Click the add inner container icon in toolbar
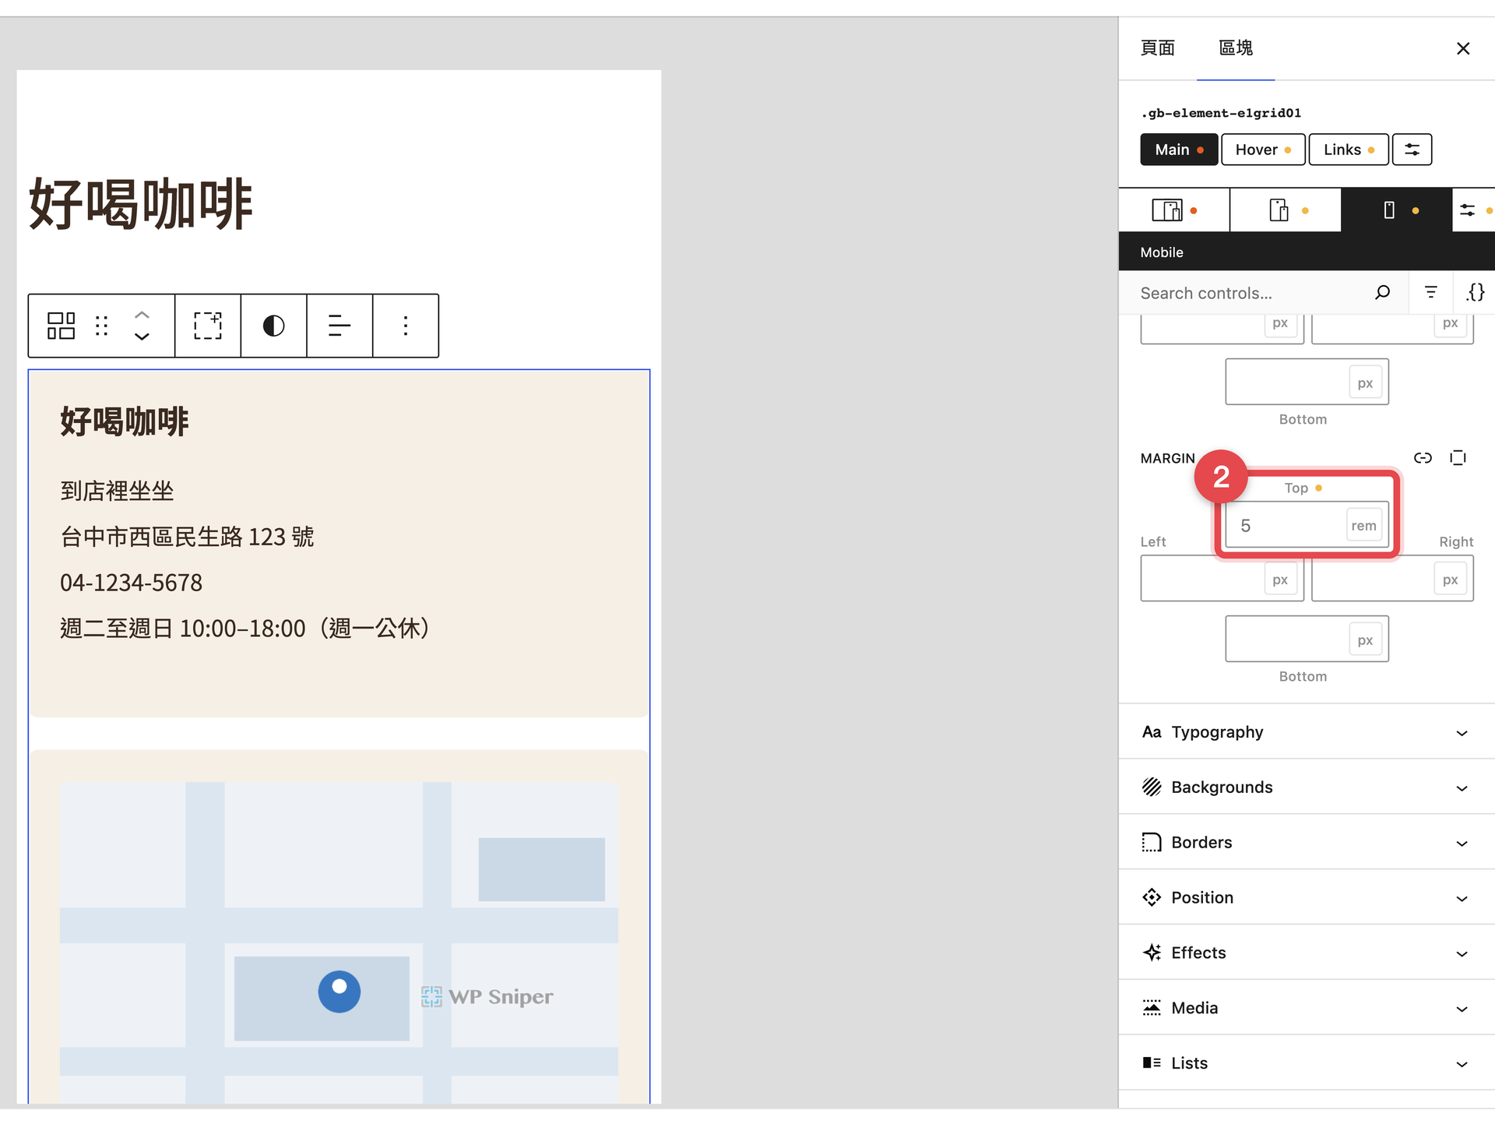This screenshot has width=1495, height=1124. coord(208,326)
